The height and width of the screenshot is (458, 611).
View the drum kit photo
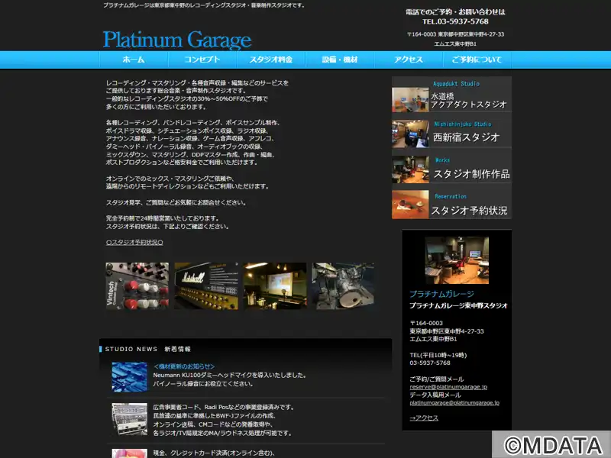(343, 285)
